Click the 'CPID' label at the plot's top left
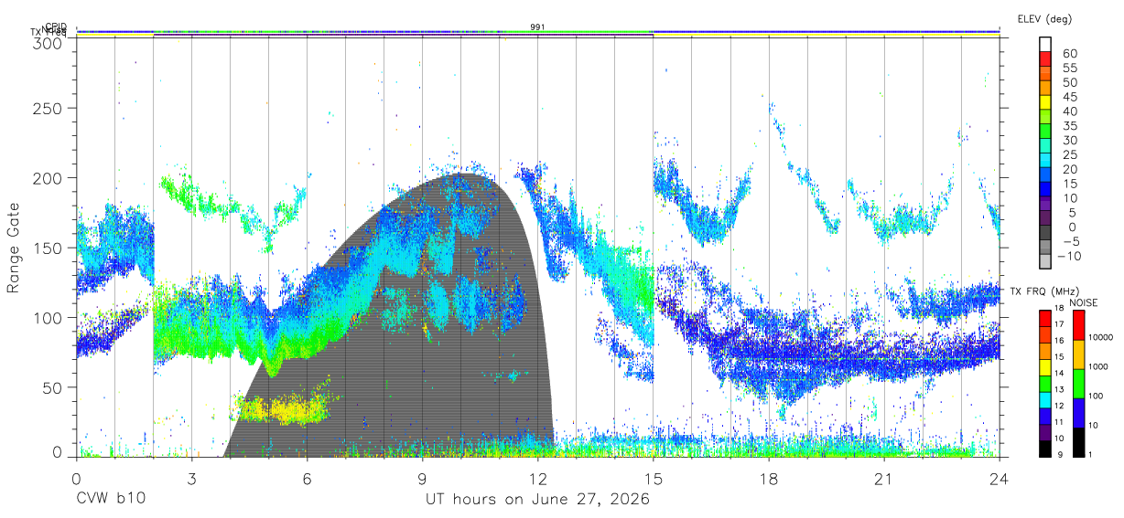Viewport: 1124px width, 518px height. [x=56, y=26]
